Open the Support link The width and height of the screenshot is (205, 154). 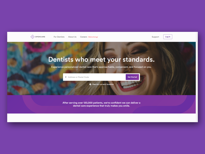point(155,37)
